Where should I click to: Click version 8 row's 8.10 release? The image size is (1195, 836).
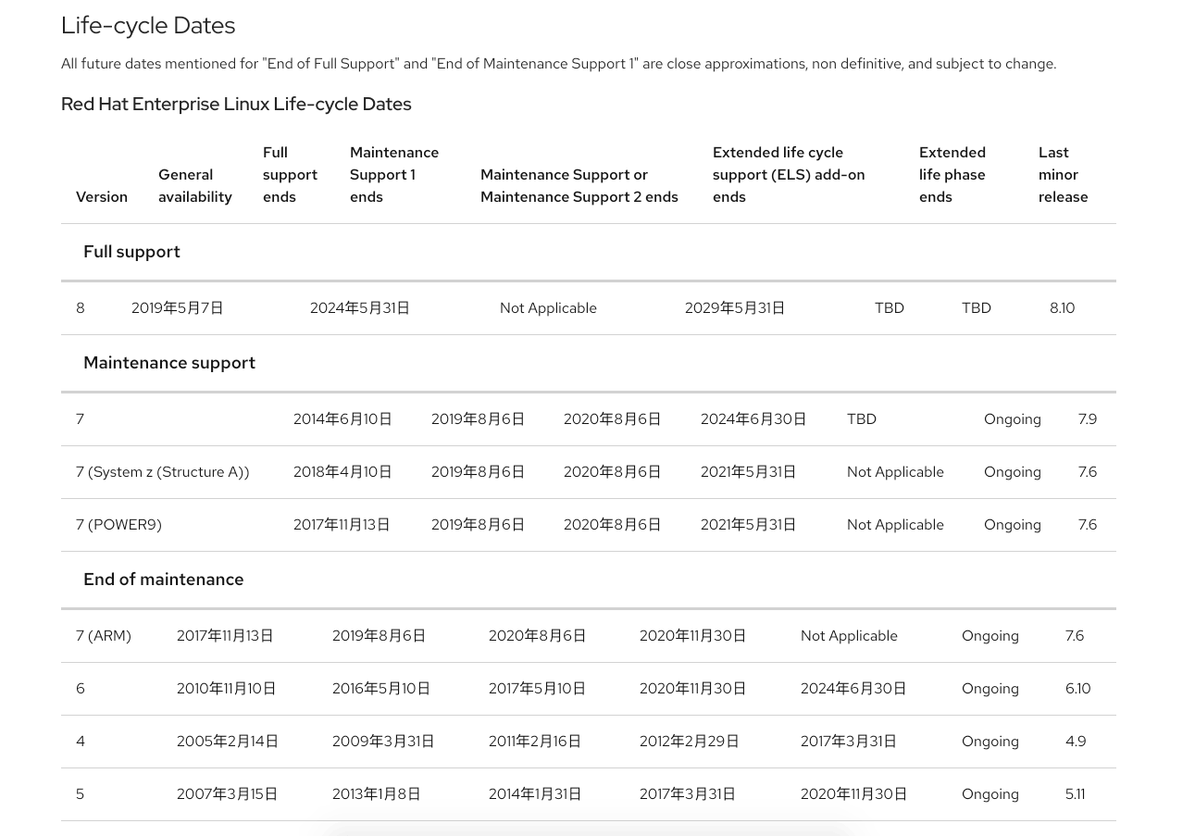[1062, 308]
